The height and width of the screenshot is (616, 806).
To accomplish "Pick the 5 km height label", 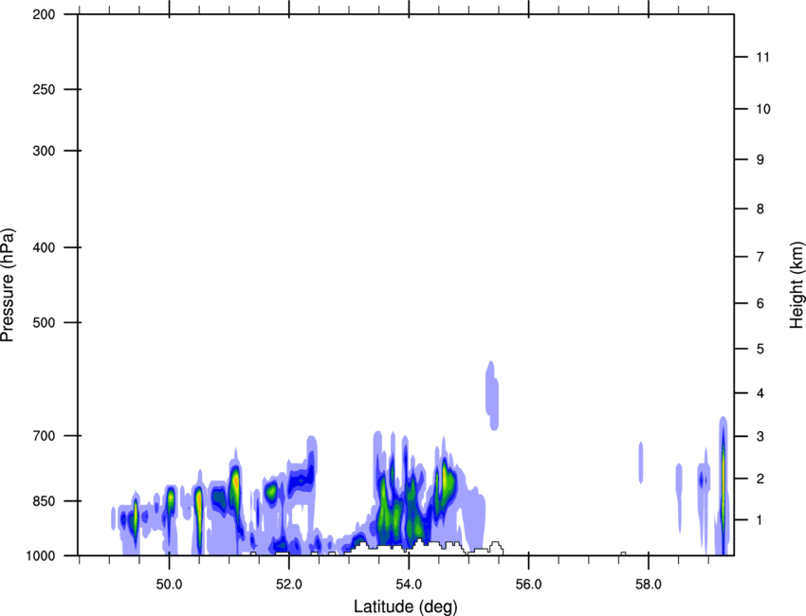I will click(x=760, y=350).
